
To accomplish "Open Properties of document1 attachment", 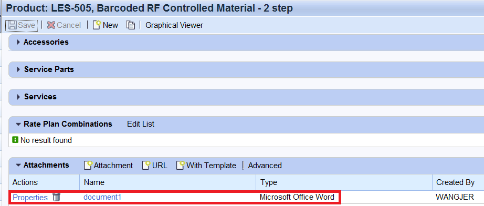I will pos(30,198).
